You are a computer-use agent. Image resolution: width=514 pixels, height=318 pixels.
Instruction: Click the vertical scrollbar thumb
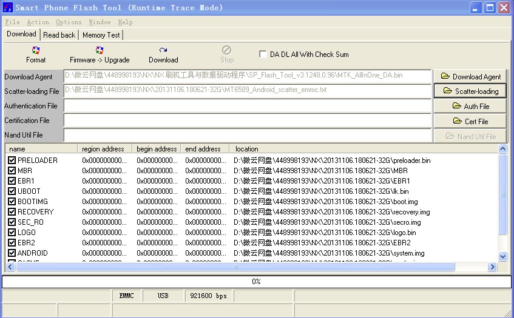(502, 194)
